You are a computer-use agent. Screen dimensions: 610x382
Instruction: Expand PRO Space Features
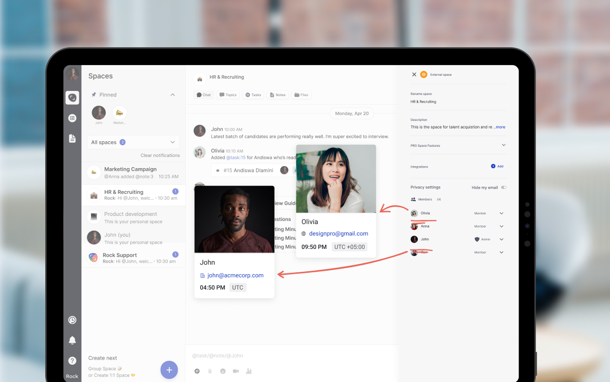pyautogui.click(x=503, y=146)
